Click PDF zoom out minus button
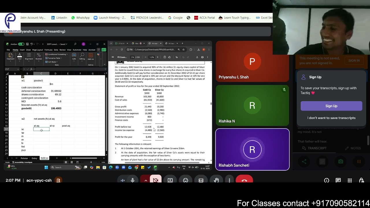This screenshot has width=370, height=208. coord(145,57)
